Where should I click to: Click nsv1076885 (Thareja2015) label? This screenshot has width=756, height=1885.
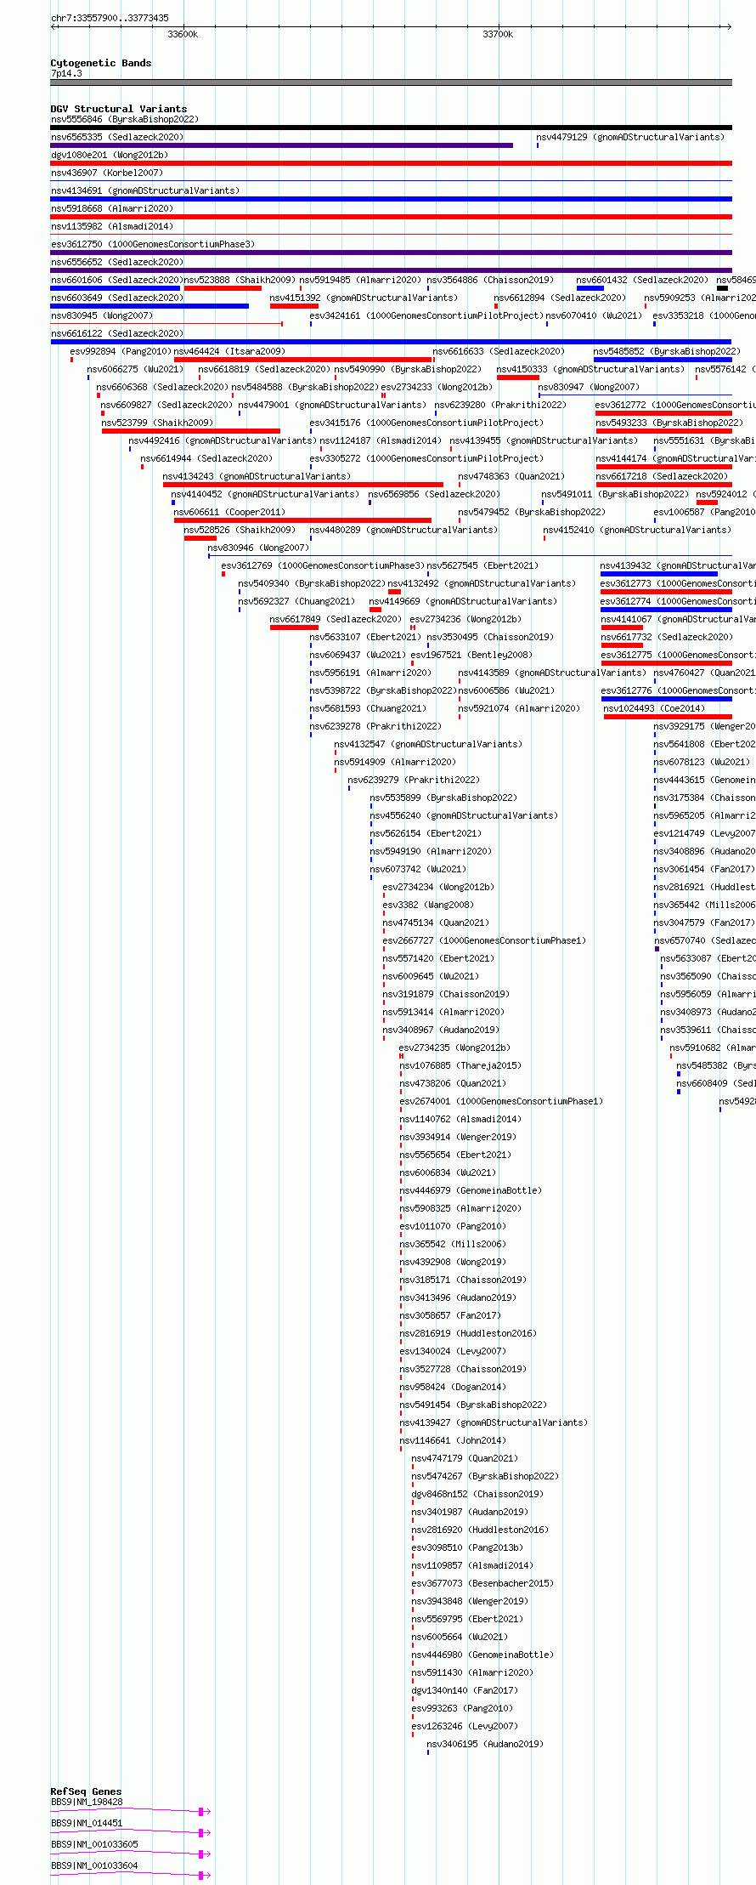pos(460,1066)
